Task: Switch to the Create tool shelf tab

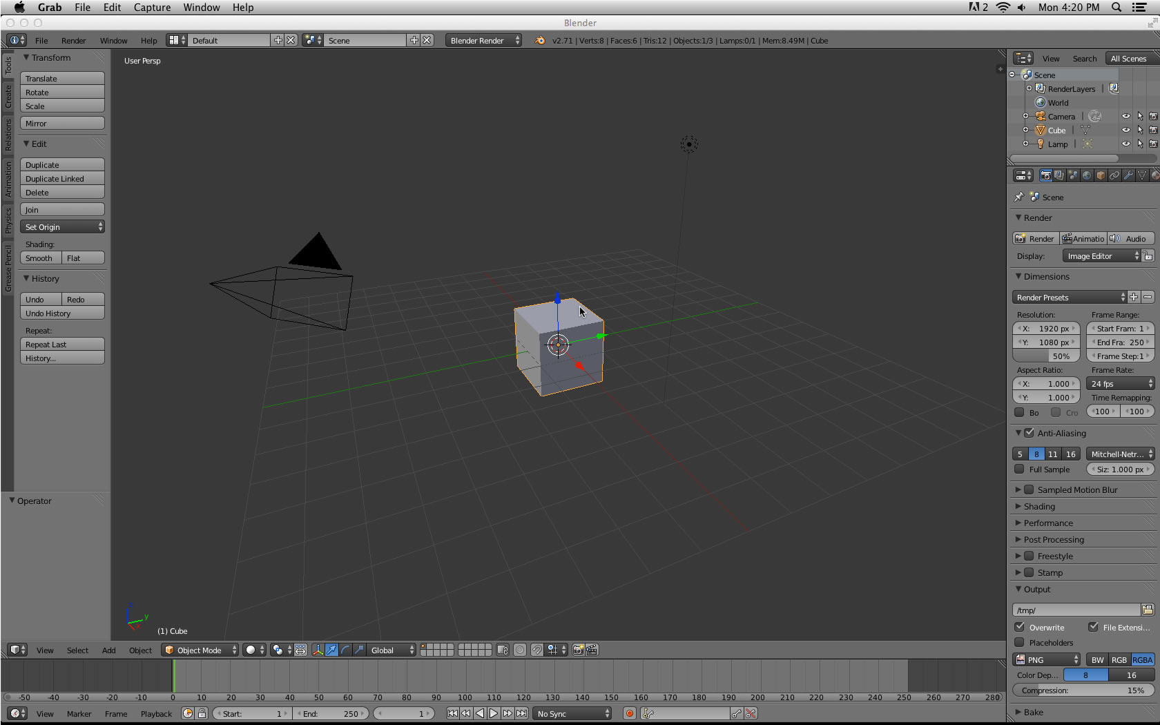Action: pyautogui.click(x=8, y=96)
